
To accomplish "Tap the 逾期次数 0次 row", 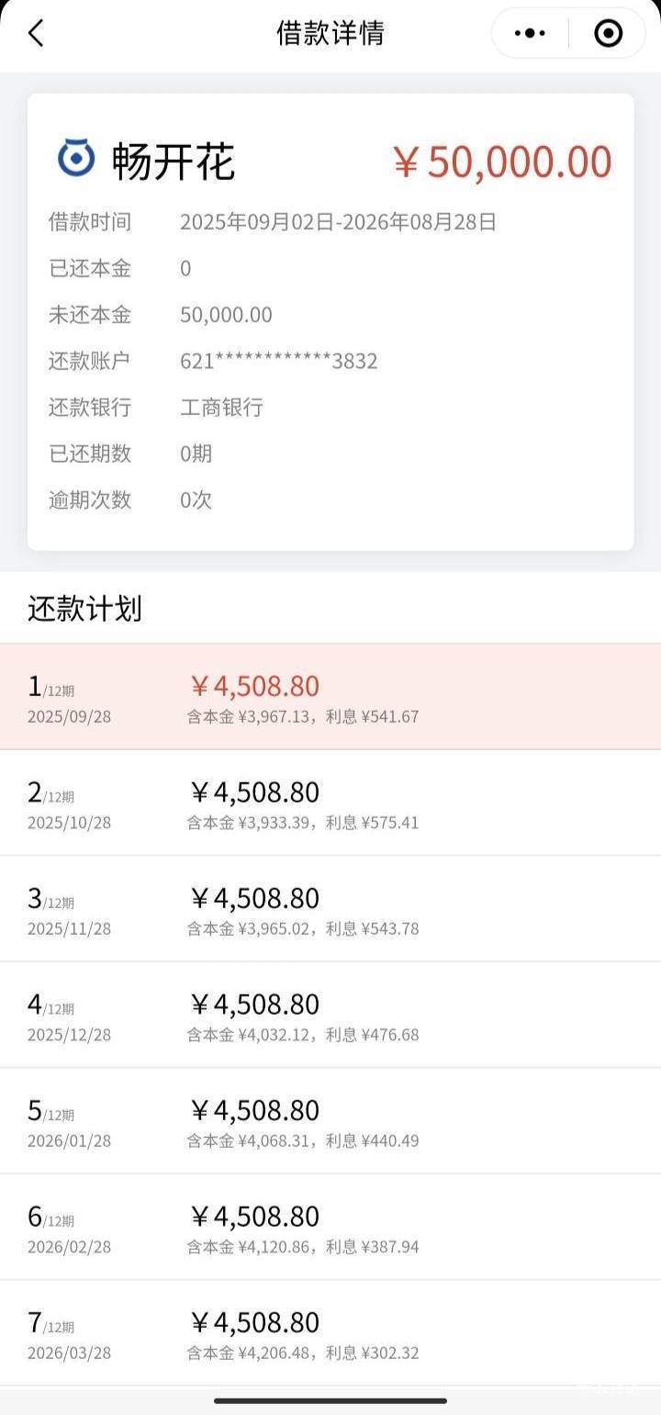I will [330, 500].
